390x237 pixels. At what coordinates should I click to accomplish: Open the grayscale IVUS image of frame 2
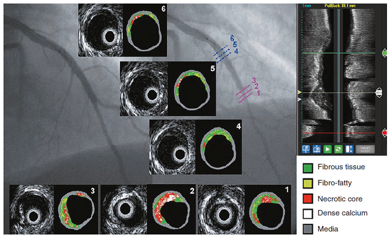(124, 209)
